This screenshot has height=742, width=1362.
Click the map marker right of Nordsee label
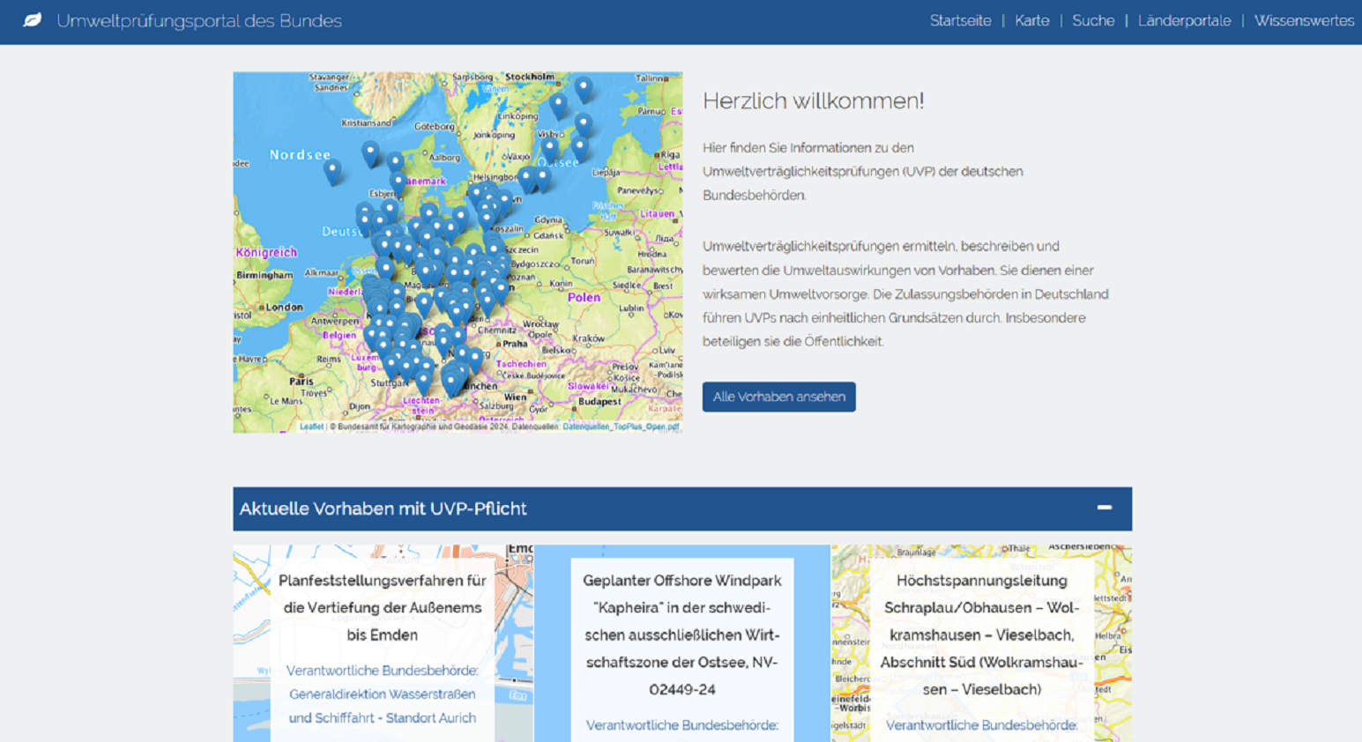370,152
